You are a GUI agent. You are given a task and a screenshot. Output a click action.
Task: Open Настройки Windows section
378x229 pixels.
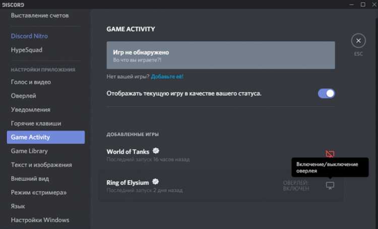[40, 220]
